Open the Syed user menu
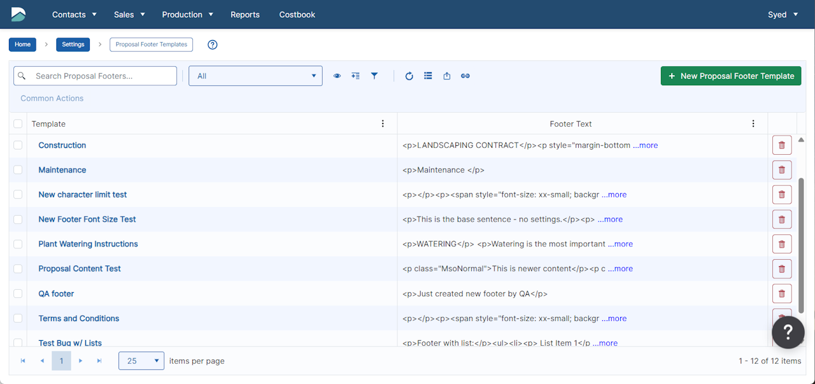Image resolution: width=815 pixels, height=384 pixels. point(783,15)
